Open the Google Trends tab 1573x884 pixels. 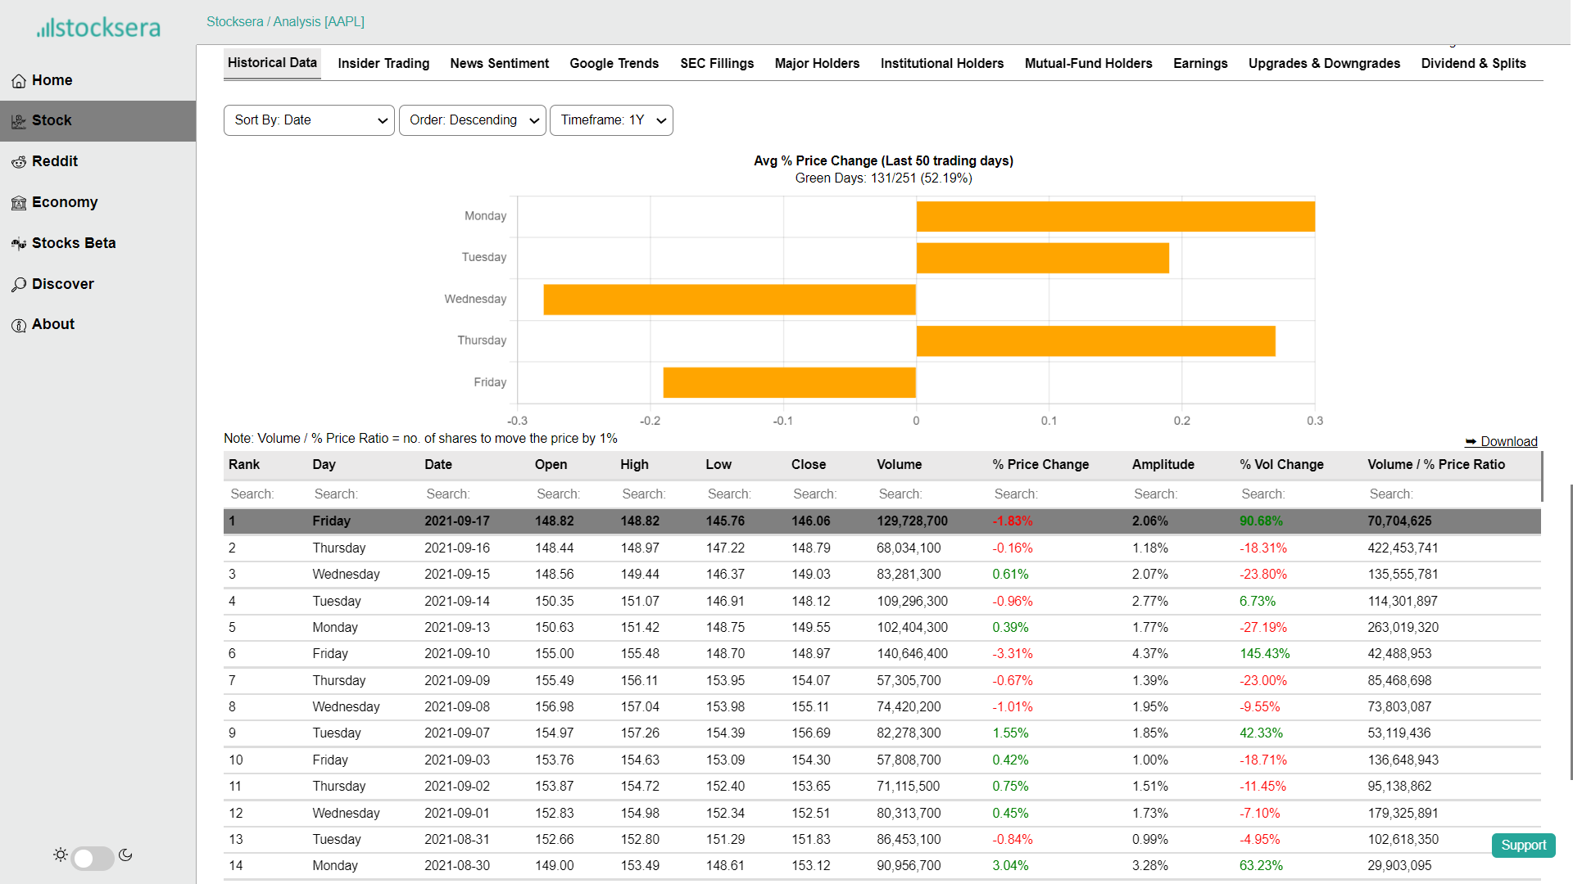click(614, 64)
